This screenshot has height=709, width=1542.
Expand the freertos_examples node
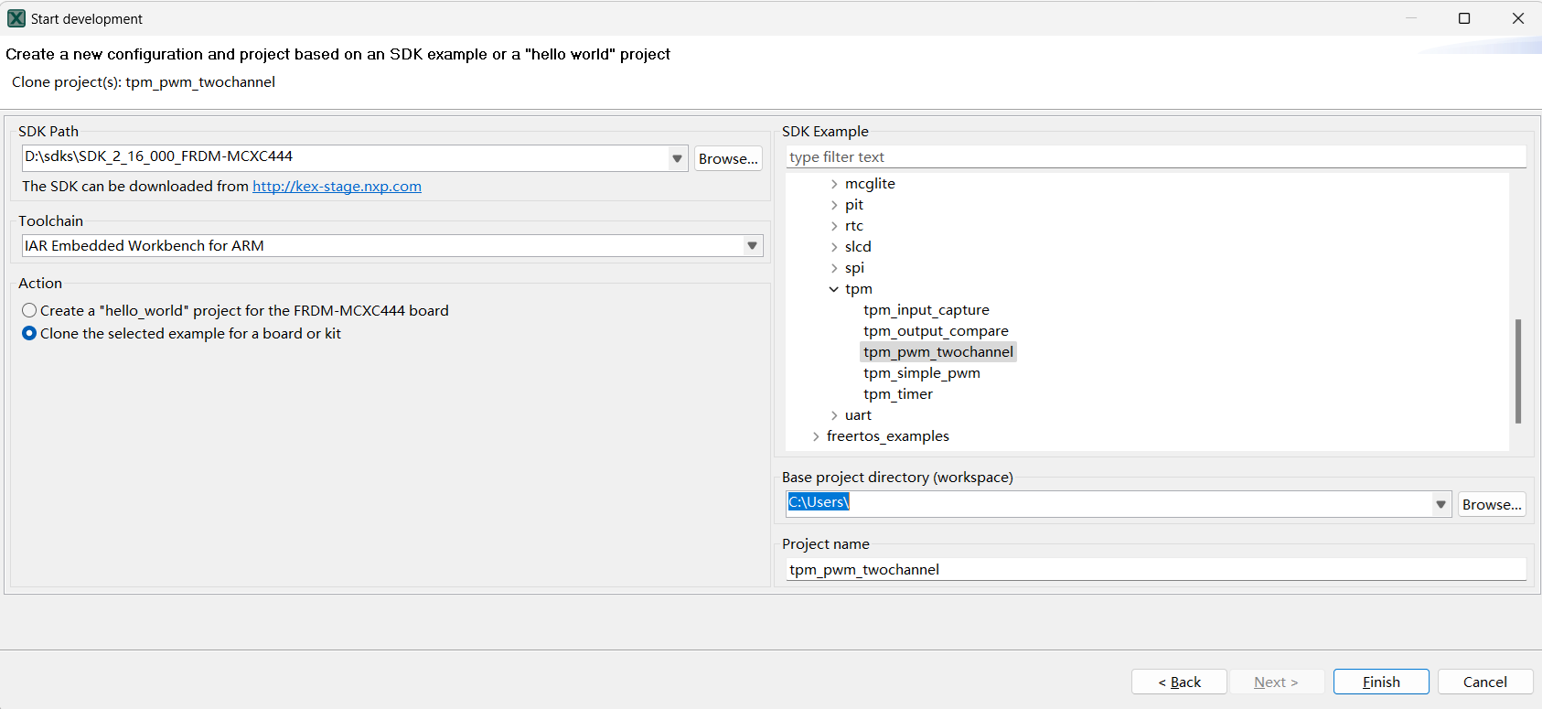pyautogui.click(x=816, y=436)
